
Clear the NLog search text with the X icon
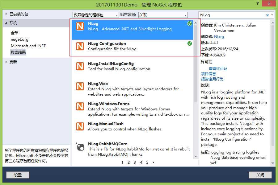267,15
